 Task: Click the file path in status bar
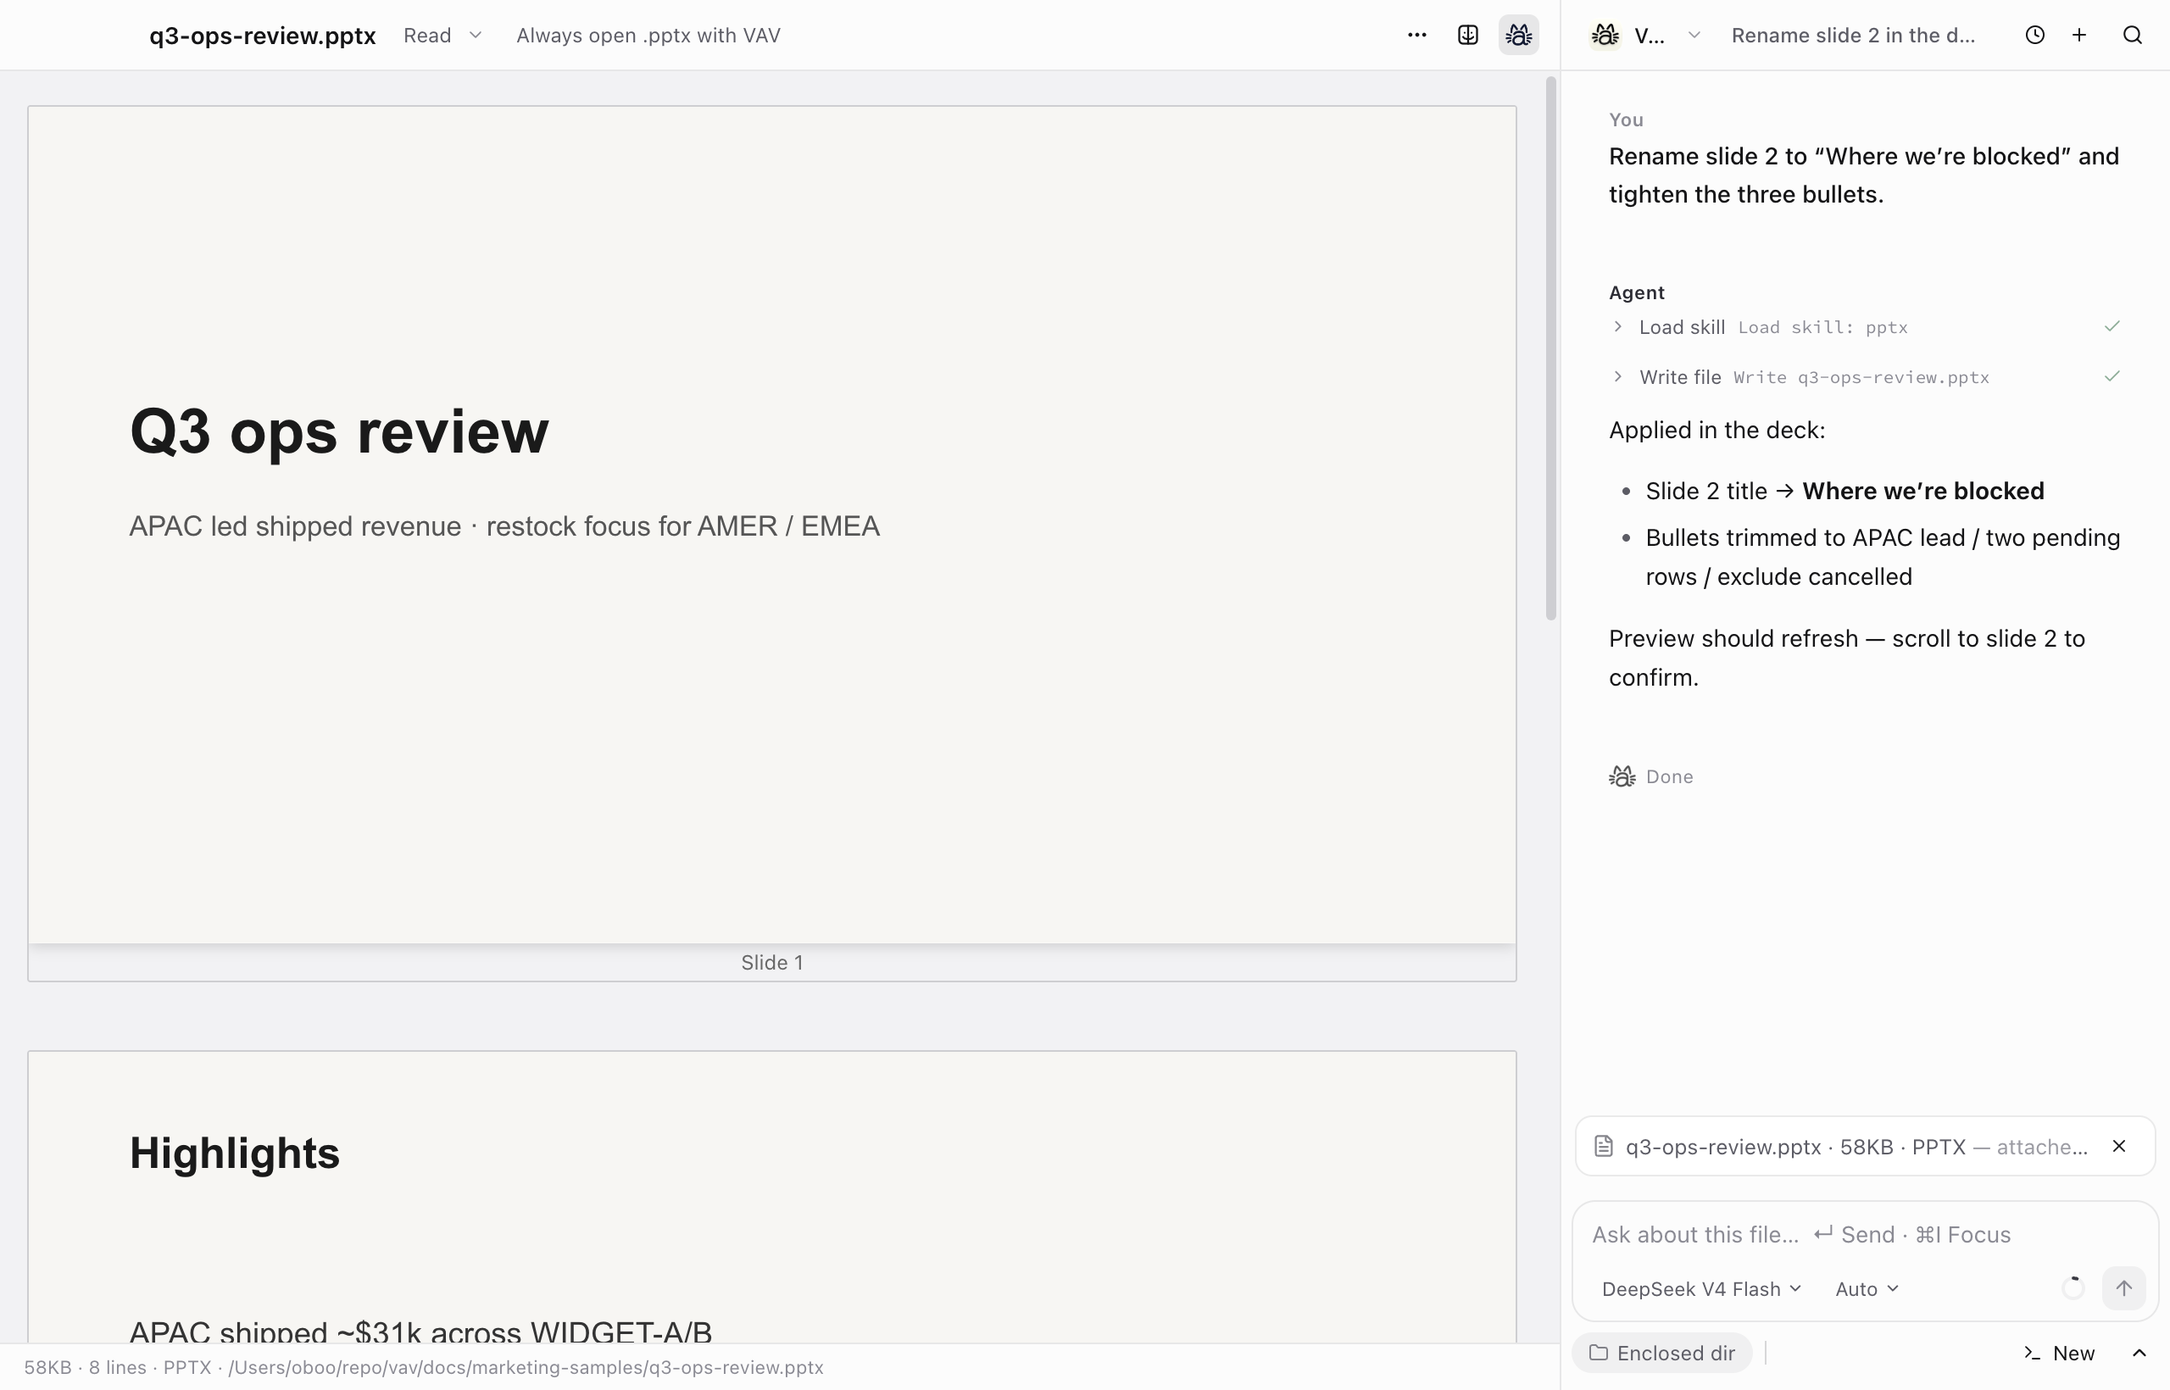[x=526, y=1367]
